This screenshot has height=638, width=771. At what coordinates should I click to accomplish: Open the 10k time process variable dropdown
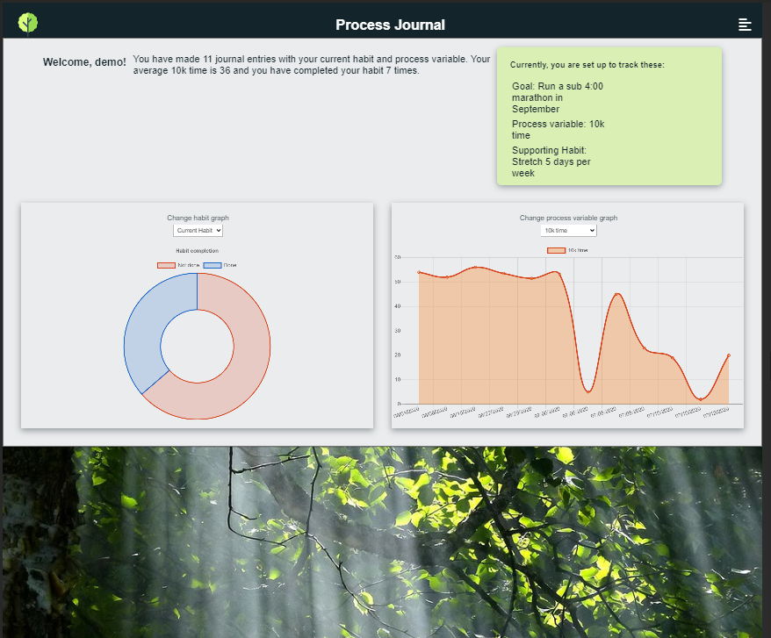click(x=568, y=230)
